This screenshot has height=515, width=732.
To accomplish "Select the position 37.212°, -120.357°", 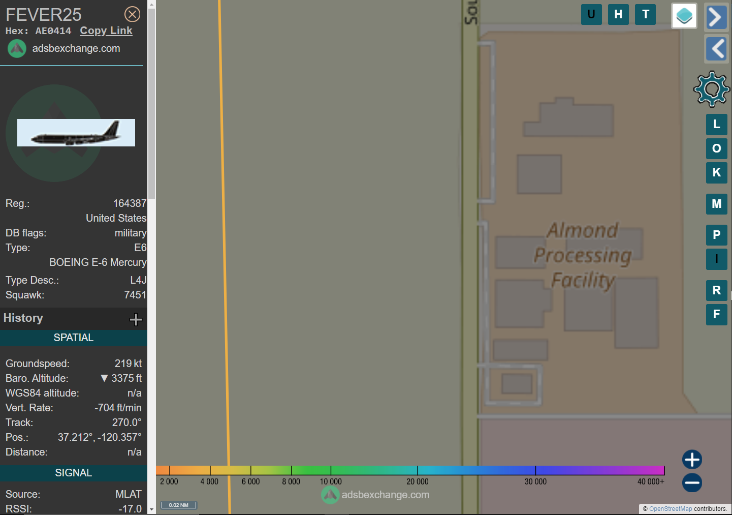I will [100, 437].
